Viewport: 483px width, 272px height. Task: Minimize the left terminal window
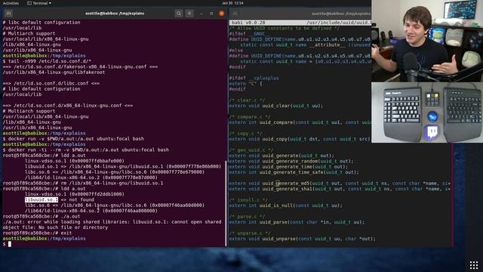[202, 14]
